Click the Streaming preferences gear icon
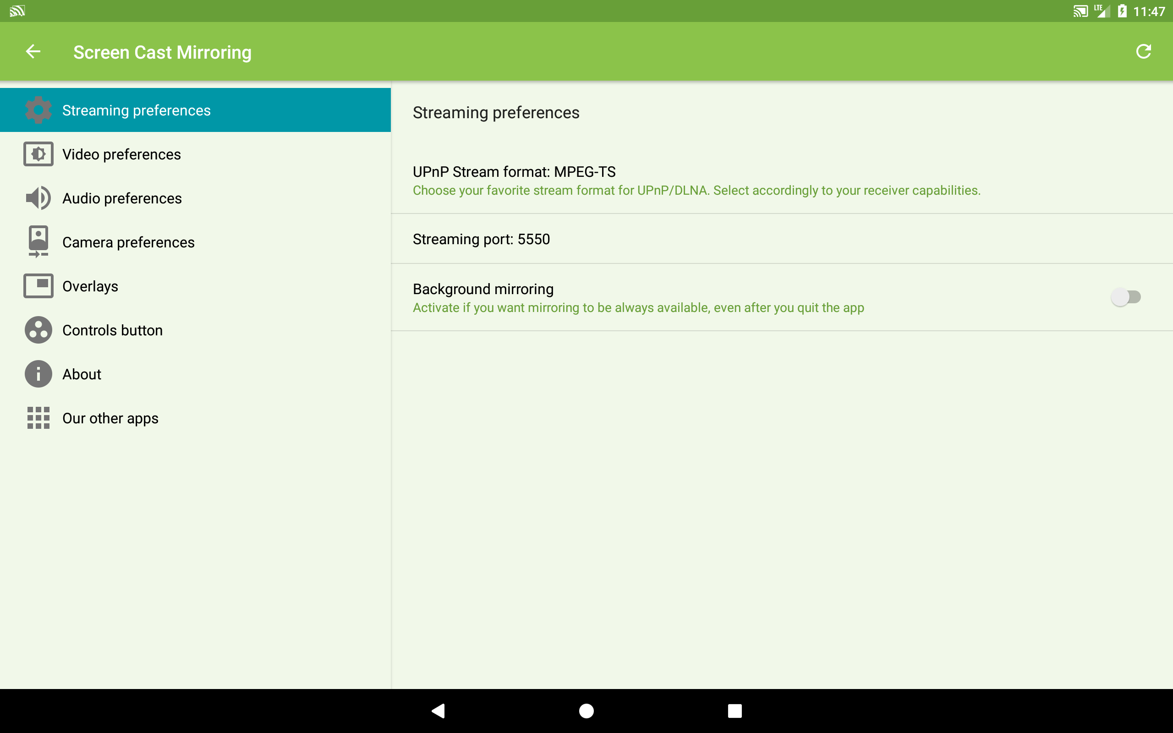This screenshot has width=1173, height=733. 38,110
